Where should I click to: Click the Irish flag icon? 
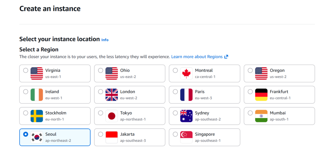pos(37,95)
